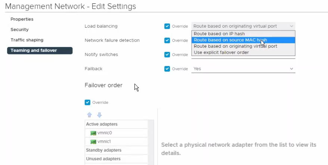
Task: Click the Failover order heading
Action: (x=103, y=85)
